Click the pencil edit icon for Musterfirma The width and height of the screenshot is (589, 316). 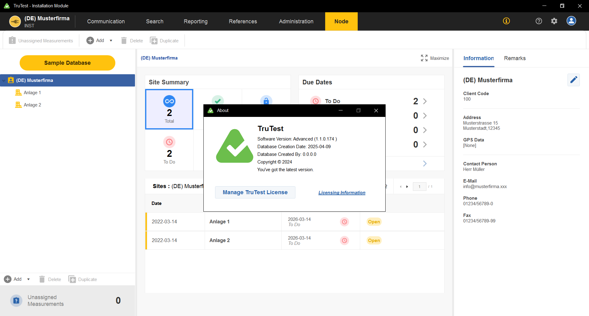(x=573, y=80)
